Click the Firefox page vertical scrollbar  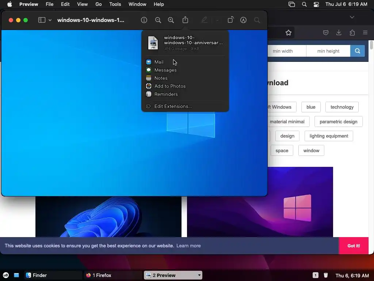[x=371, y=45]
